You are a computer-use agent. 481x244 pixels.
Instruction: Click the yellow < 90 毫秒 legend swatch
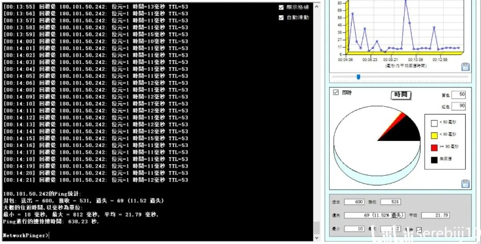point(434,135)
